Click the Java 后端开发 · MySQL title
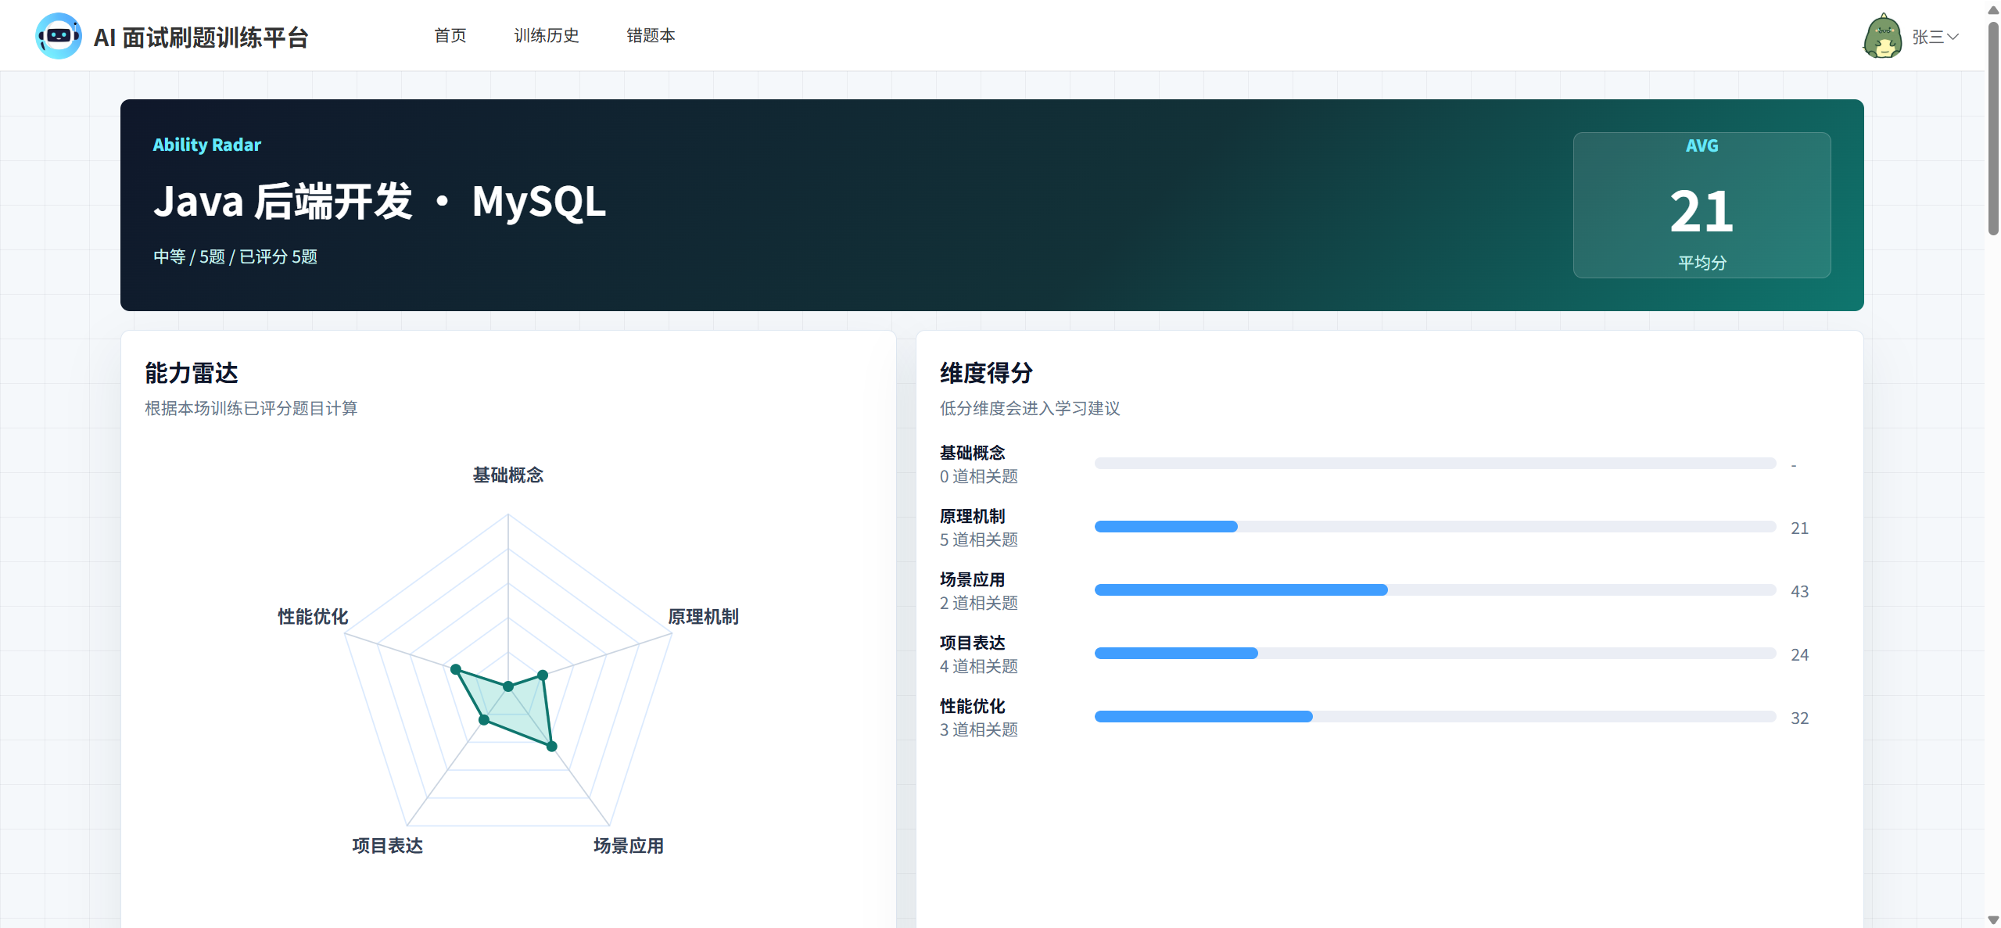Screen dimensions: 2001x928 [380, 202]
